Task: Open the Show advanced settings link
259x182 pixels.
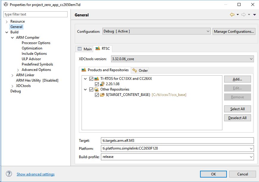Action: 35,174
